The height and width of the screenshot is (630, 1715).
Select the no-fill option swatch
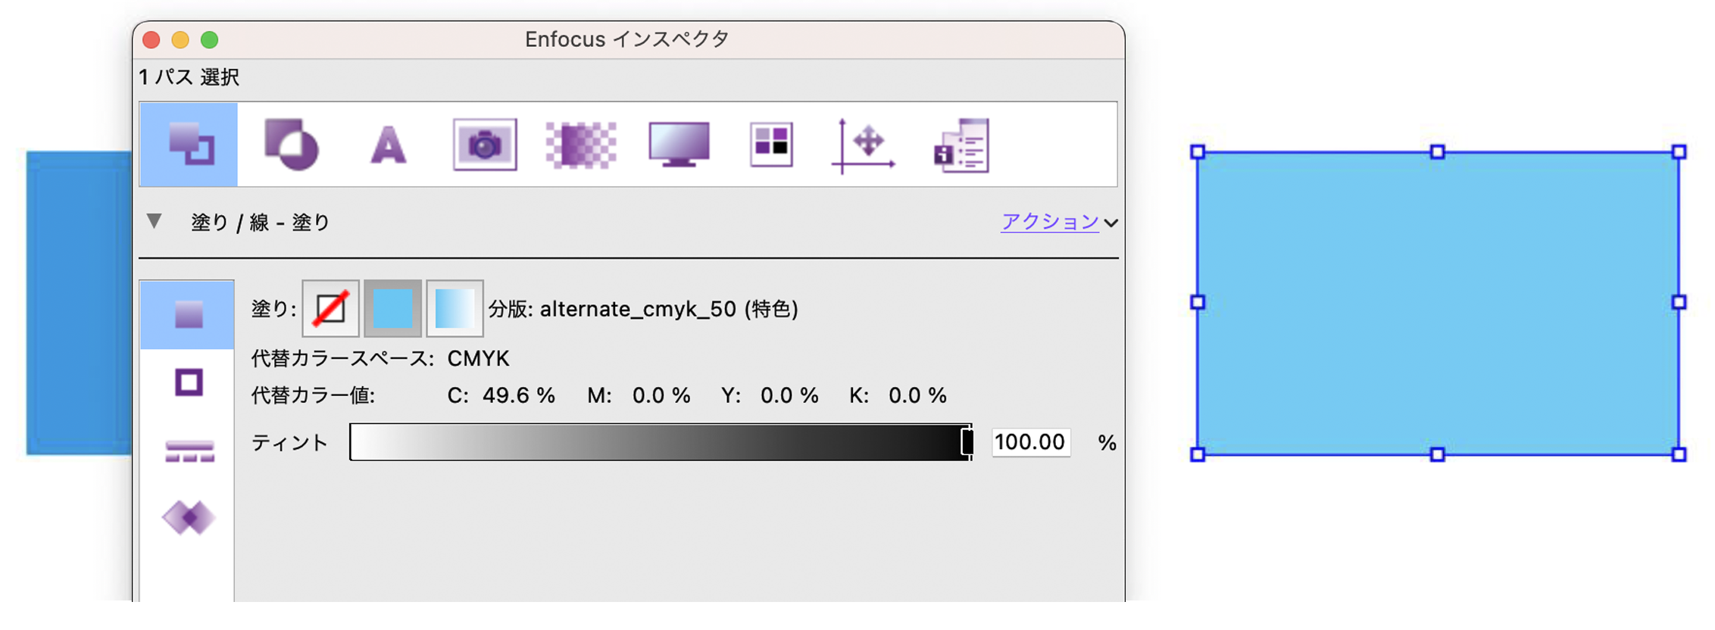[x=331, y=308]
